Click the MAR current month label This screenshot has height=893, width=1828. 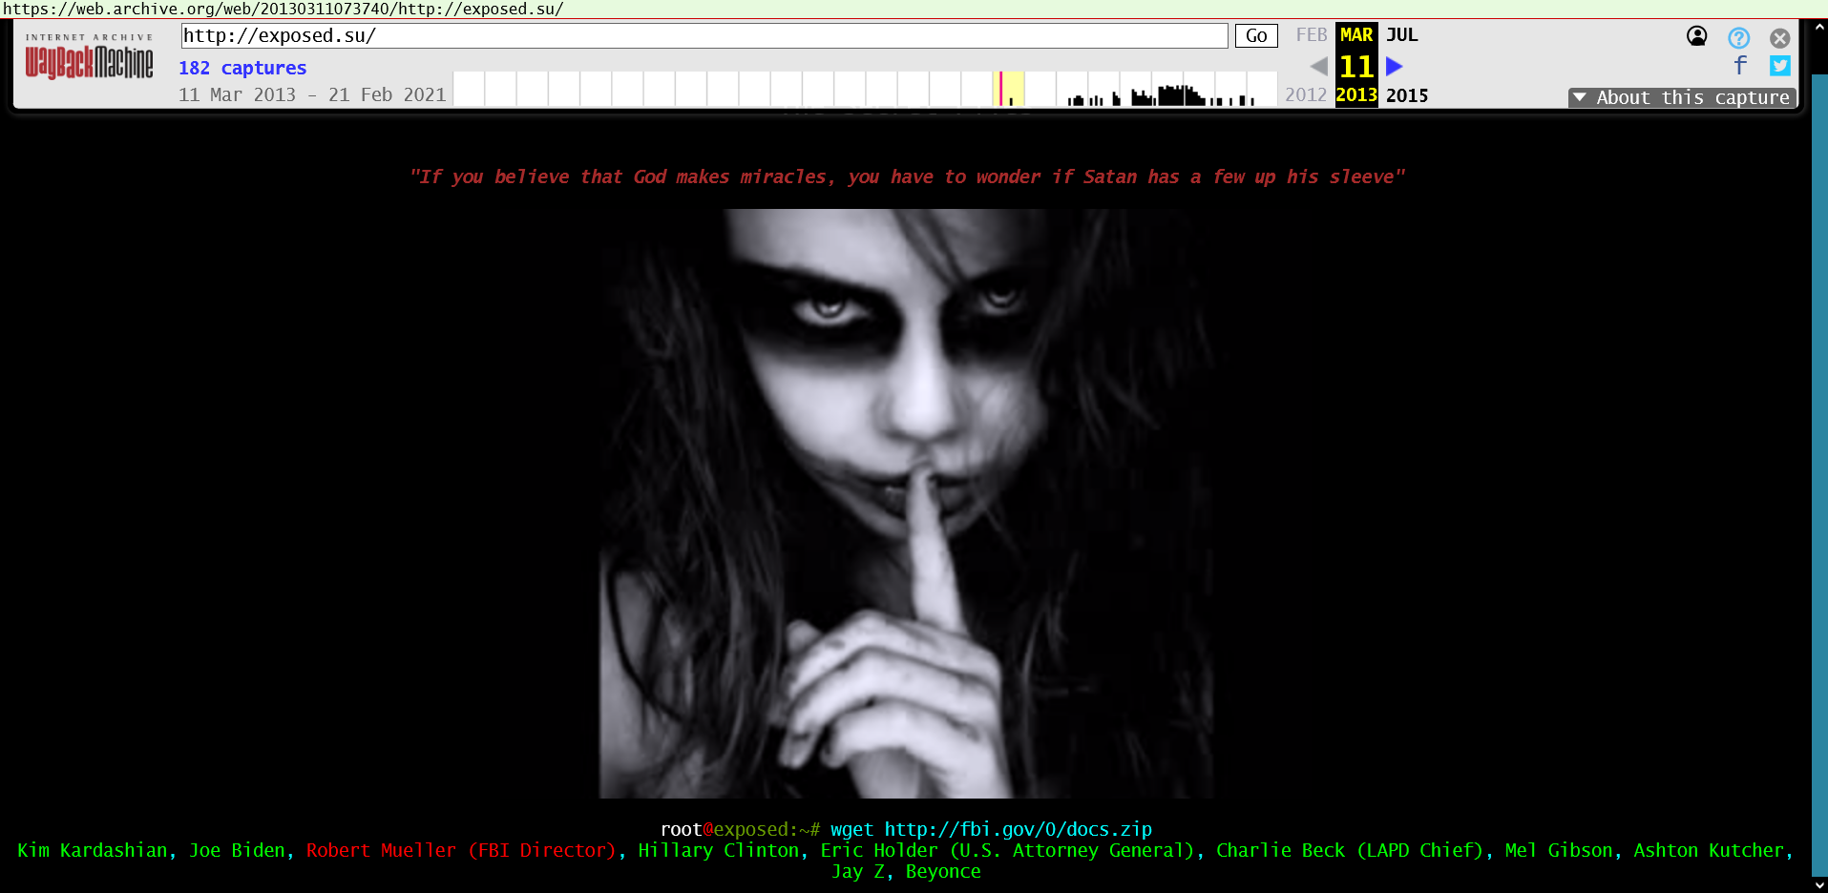pos(1356,34)
